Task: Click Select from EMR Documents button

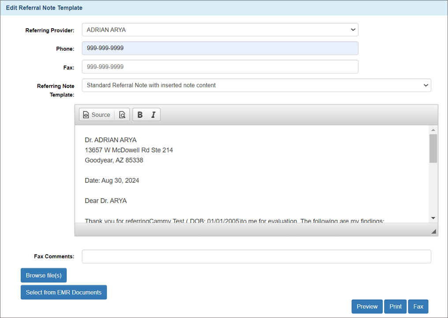Action: coord(63,292)
